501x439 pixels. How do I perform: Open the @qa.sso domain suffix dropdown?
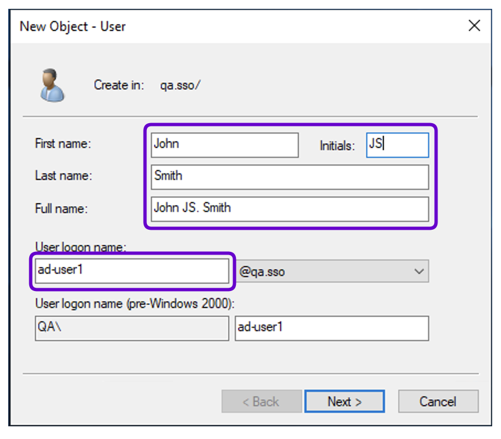331,272
